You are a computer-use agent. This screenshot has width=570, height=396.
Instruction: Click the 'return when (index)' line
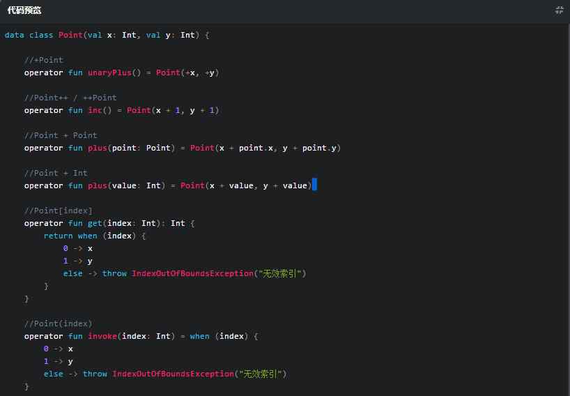point(95,236)
